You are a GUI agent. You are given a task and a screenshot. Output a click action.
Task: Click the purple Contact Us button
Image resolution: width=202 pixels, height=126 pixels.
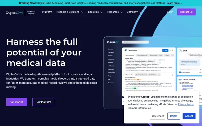point(186,12)
